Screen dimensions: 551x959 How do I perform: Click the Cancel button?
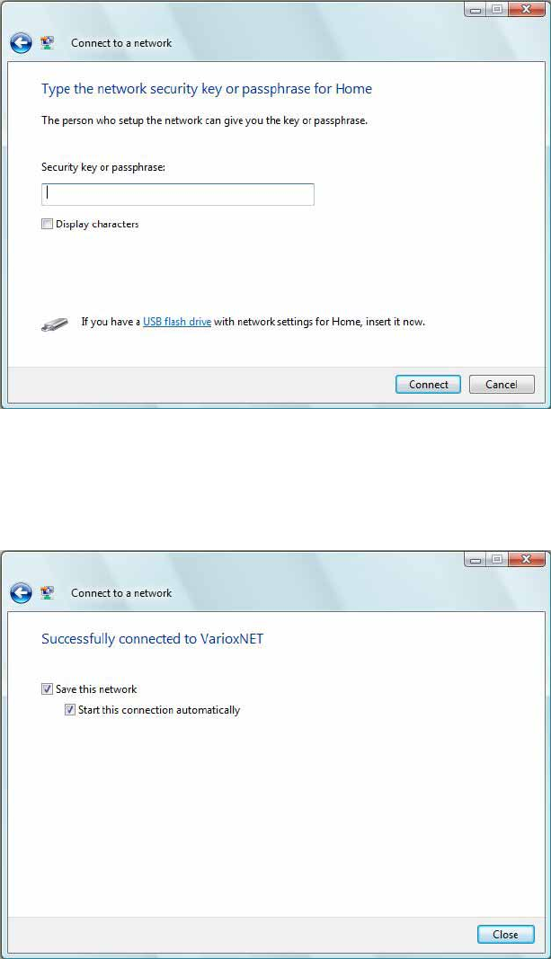pos(502,384)
